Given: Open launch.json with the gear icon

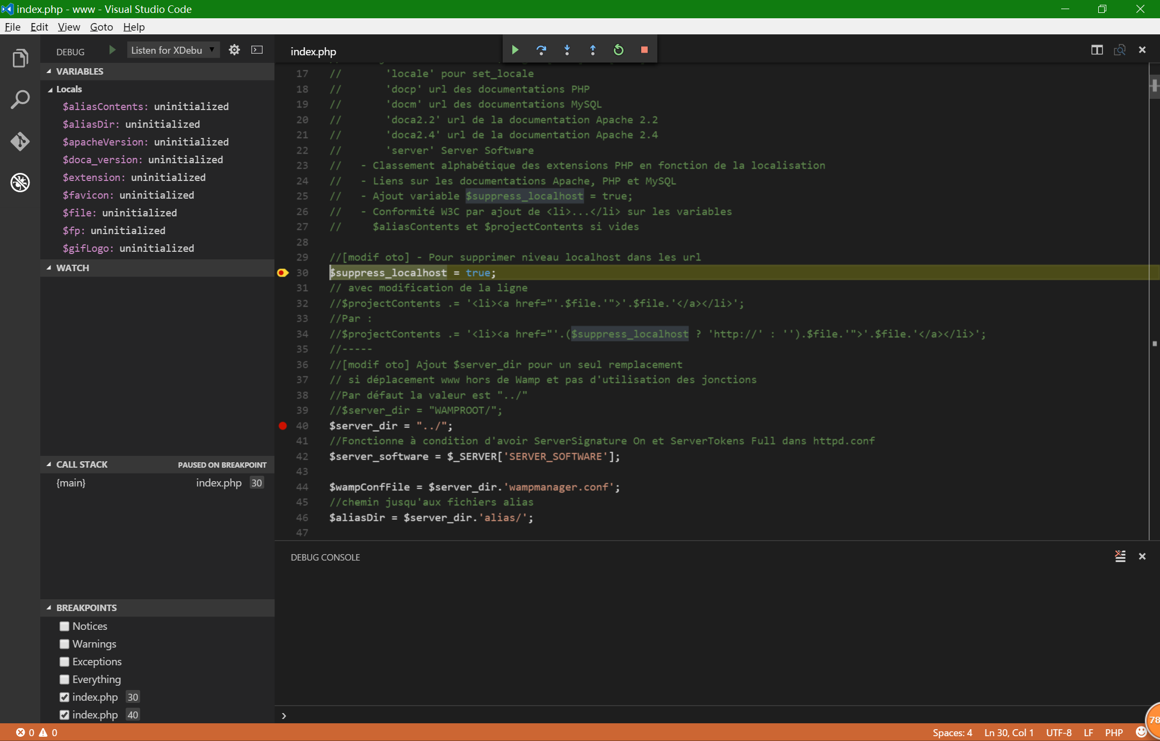Looking at the screenshot, I should point(234,50).
